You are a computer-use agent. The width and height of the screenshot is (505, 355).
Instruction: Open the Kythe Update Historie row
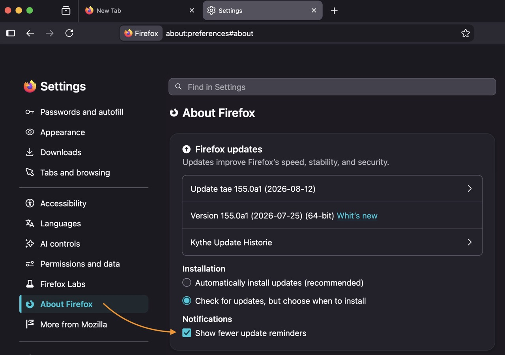coord(332,242)
